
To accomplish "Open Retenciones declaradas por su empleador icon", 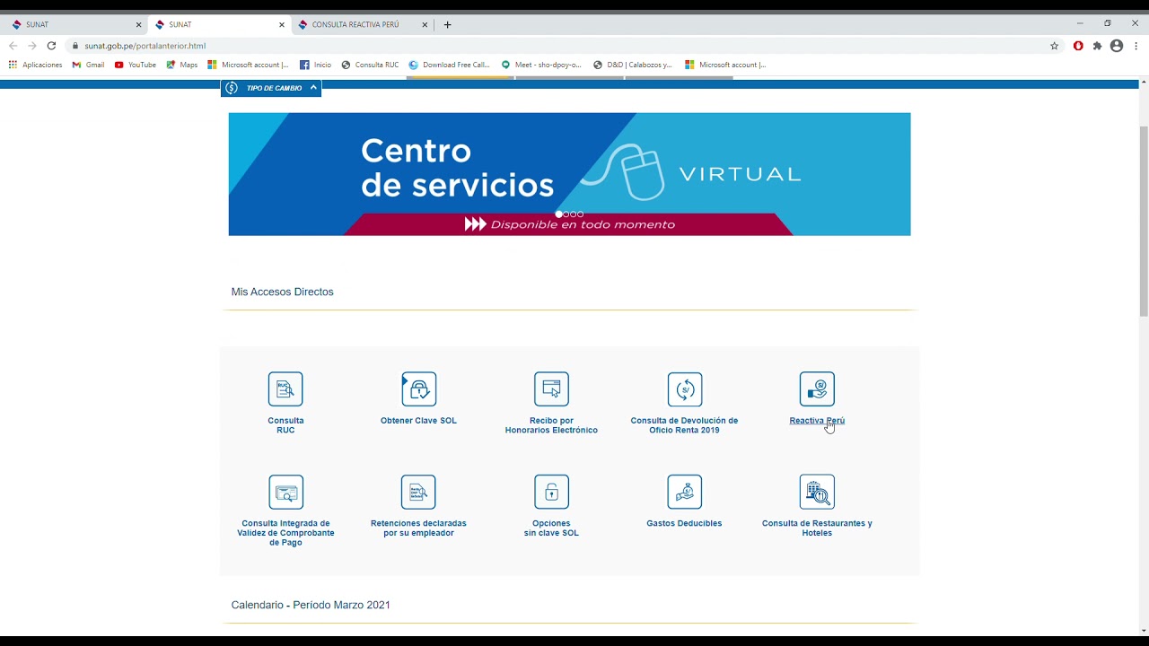I will click(418, 492).
